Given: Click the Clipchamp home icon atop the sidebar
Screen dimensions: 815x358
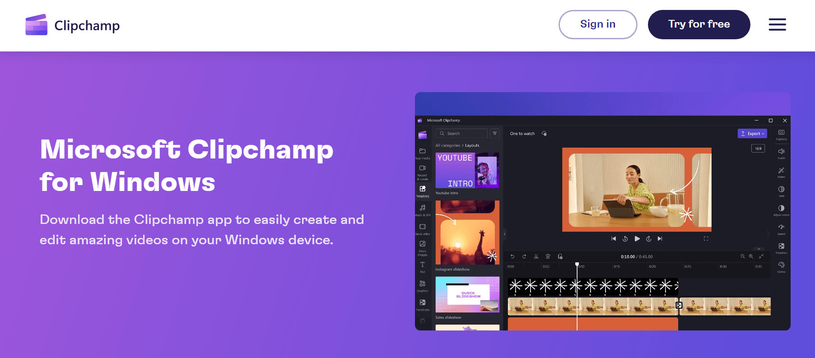Looking at the screenshot, I should pos(423,135).
